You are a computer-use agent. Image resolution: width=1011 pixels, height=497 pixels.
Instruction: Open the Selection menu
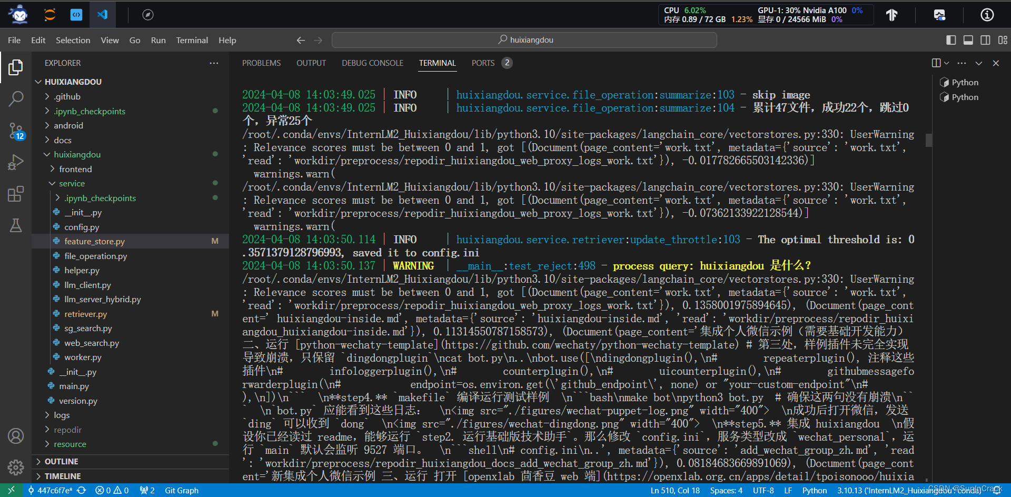point(73,40)
